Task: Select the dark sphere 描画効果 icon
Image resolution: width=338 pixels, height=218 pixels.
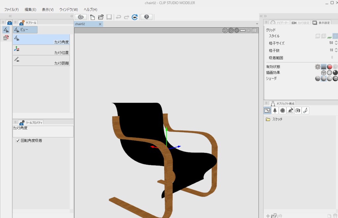Action: click(335, 73)
